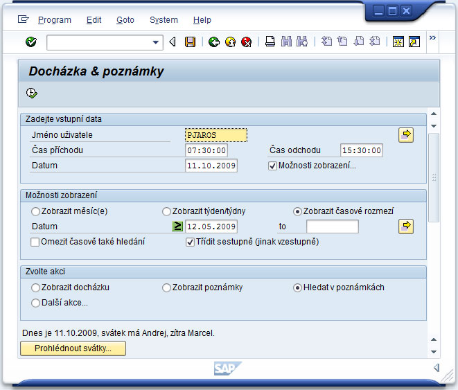Open the Program menu
This screenshot has width=458, height=390.
[54, 20]
